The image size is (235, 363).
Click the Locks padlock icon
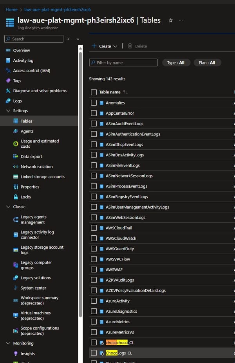click(16, 197)
